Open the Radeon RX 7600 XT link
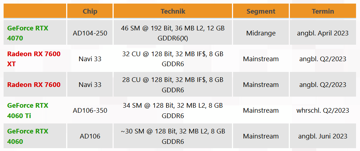360x151 pixels. 34,59
